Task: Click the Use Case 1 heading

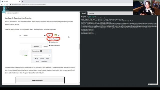Action: 19,18
